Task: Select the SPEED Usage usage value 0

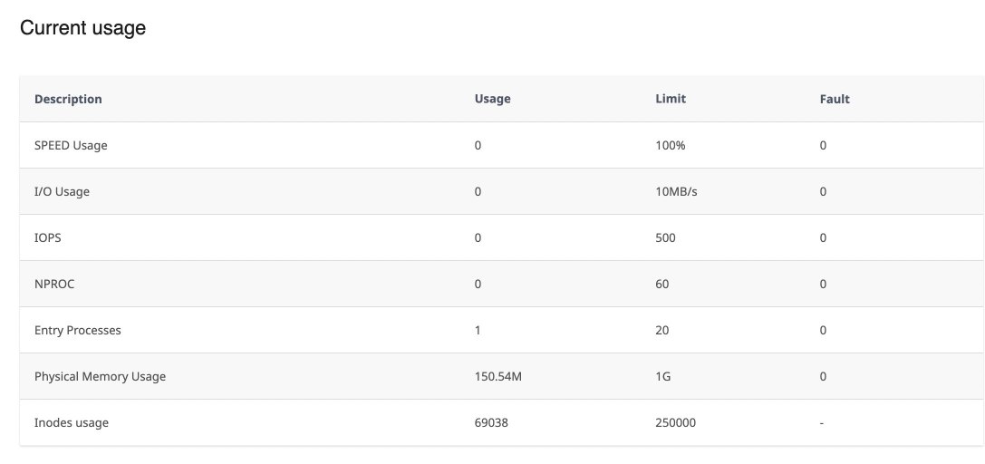Action: [478, 146]
